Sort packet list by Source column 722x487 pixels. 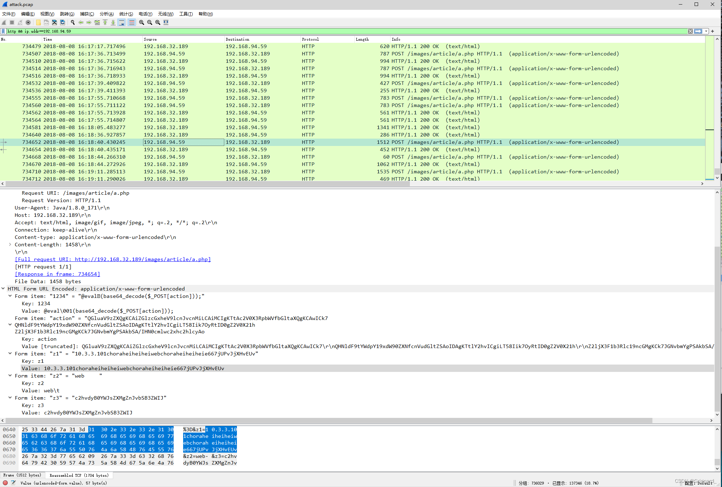(x=183, y=39)
